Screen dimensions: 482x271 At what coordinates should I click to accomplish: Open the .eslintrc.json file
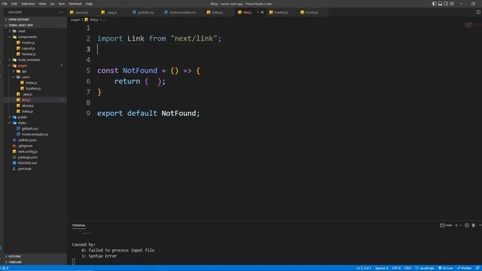point(27,140)
